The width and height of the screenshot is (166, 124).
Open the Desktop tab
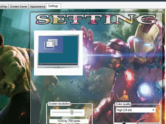tap(4, 6)
